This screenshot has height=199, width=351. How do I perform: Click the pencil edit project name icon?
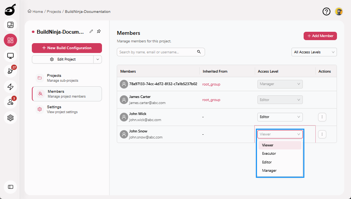click(91, 31)
